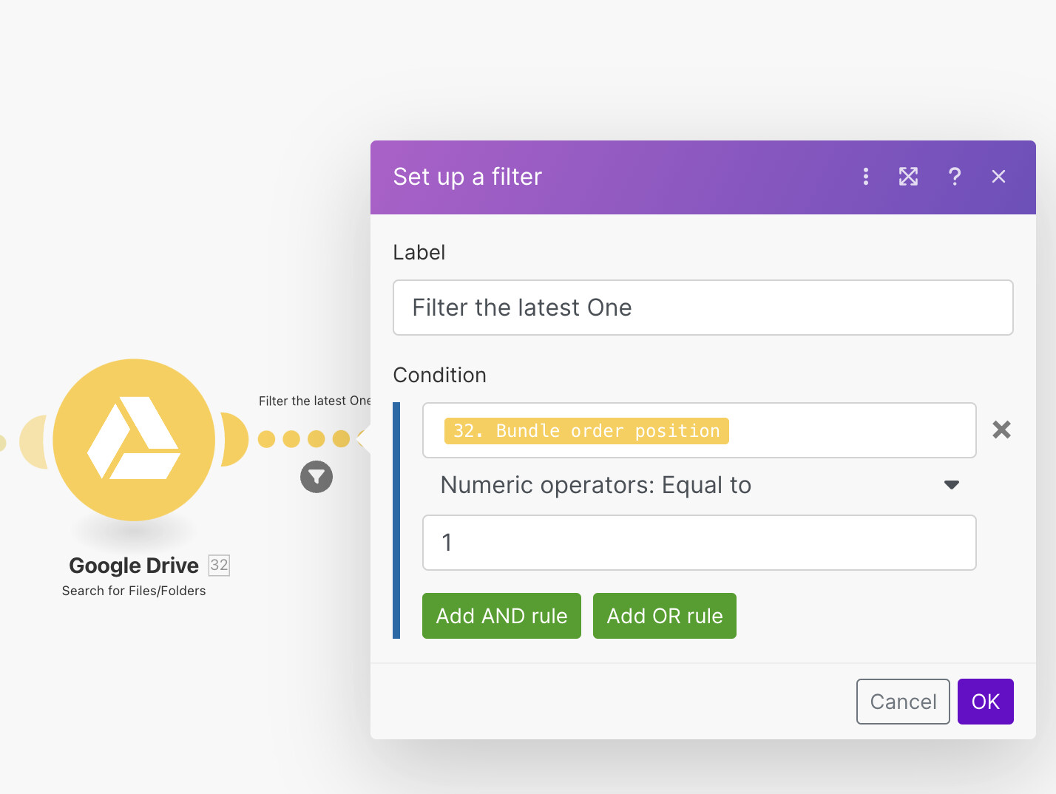Viewport: 1056px width, 794px height.
Task: Click the Filter the latest One label
Action: [703, 308]
